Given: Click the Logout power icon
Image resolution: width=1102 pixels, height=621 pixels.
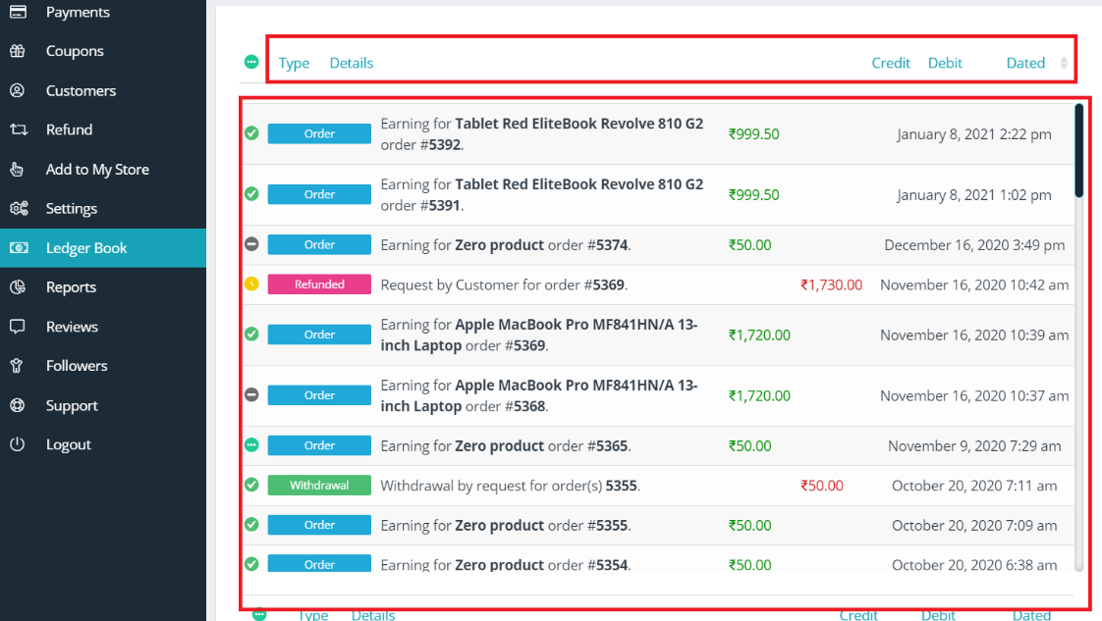Looking at the screenshot, I should pos(18,444).
